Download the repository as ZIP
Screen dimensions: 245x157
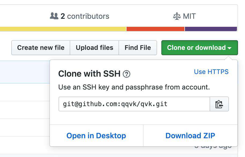(190, 136)
